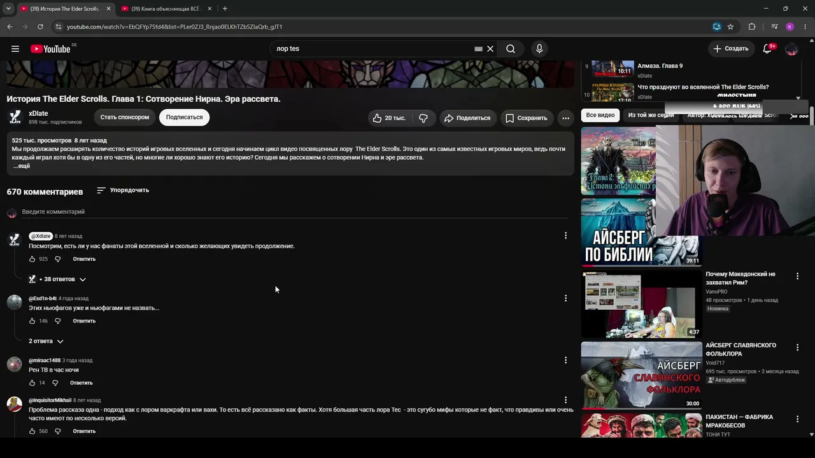Open @InquisitorMikhail profile link

50,400
